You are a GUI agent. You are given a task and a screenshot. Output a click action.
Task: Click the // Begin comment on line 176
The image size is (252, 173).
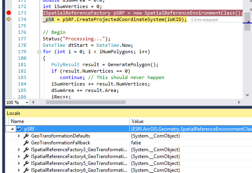[x=54, y=32]
